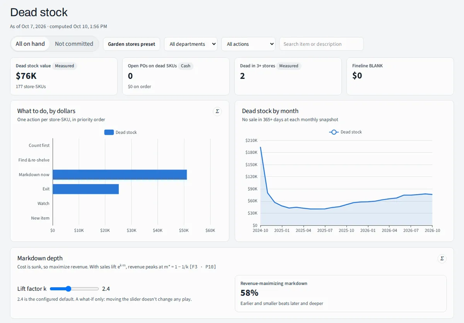Click the Count first axis label
Viewport: 464px width, 323px height.
click(39, 145)
